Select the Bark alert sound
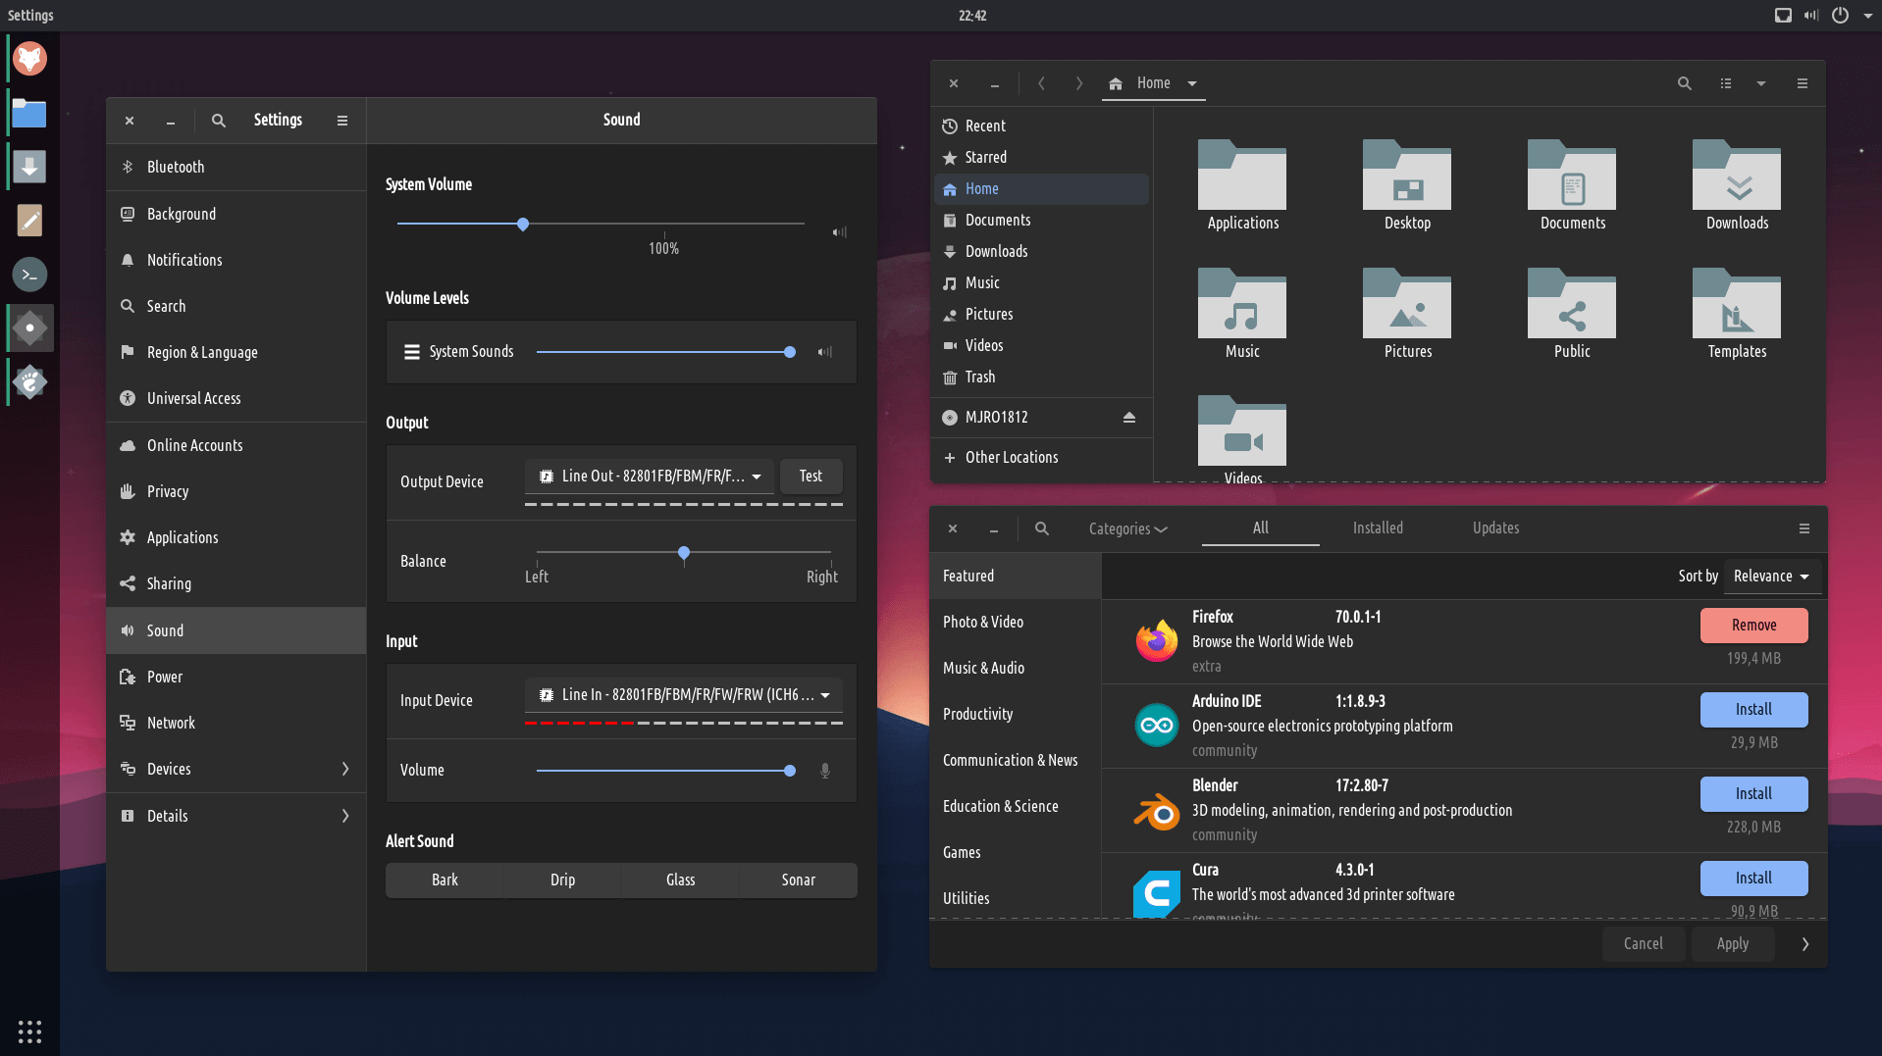 pos(444,880)
